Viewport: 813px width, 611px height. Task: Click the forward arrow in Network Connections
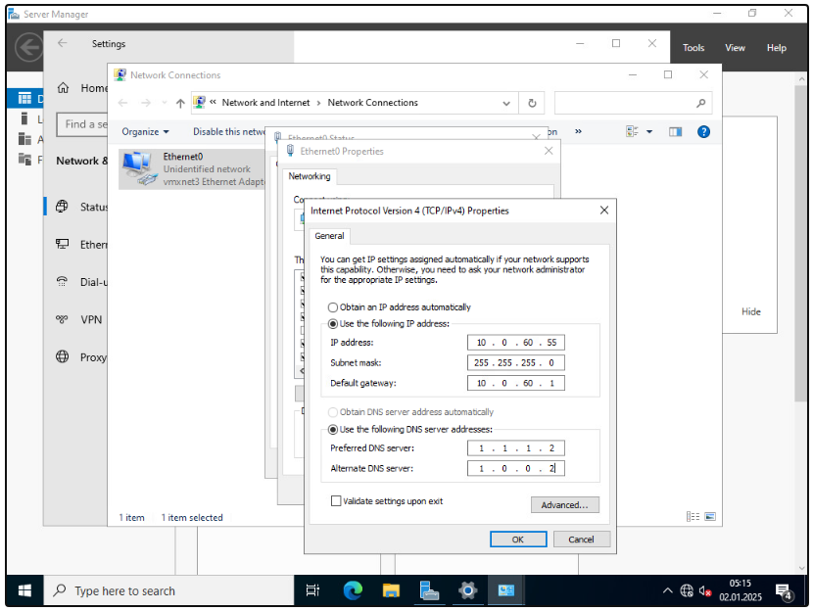(146, 103)
